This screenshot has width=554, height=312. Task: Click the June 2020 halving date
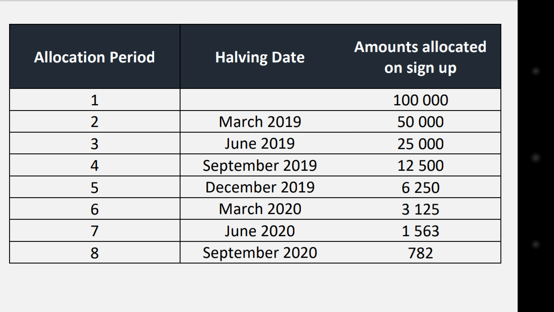(x=260, y=231)
